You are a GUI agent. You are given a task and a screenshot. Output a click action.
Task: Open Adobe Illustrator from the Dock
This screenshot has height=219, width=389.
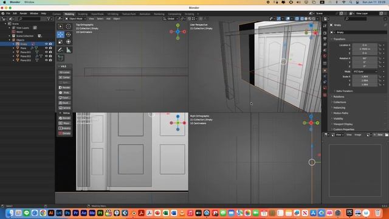coord(51,213)
